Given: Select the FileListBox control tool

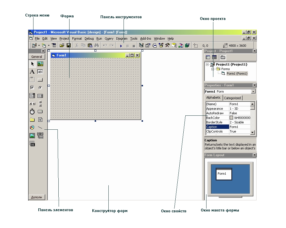Looking at the screenshot, I should [x=40, y=119].
